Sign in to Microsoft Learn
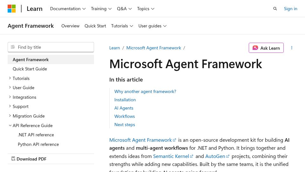Viewport: 305px width, 172px height. [290, 9]
